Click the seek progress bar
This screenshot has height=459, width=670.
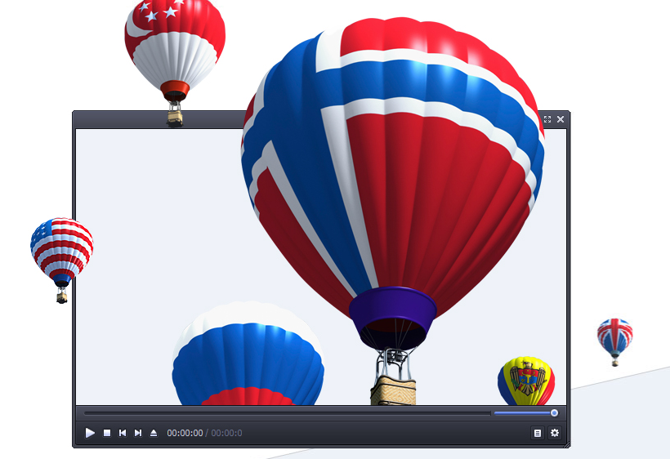(x=286, y=413)
